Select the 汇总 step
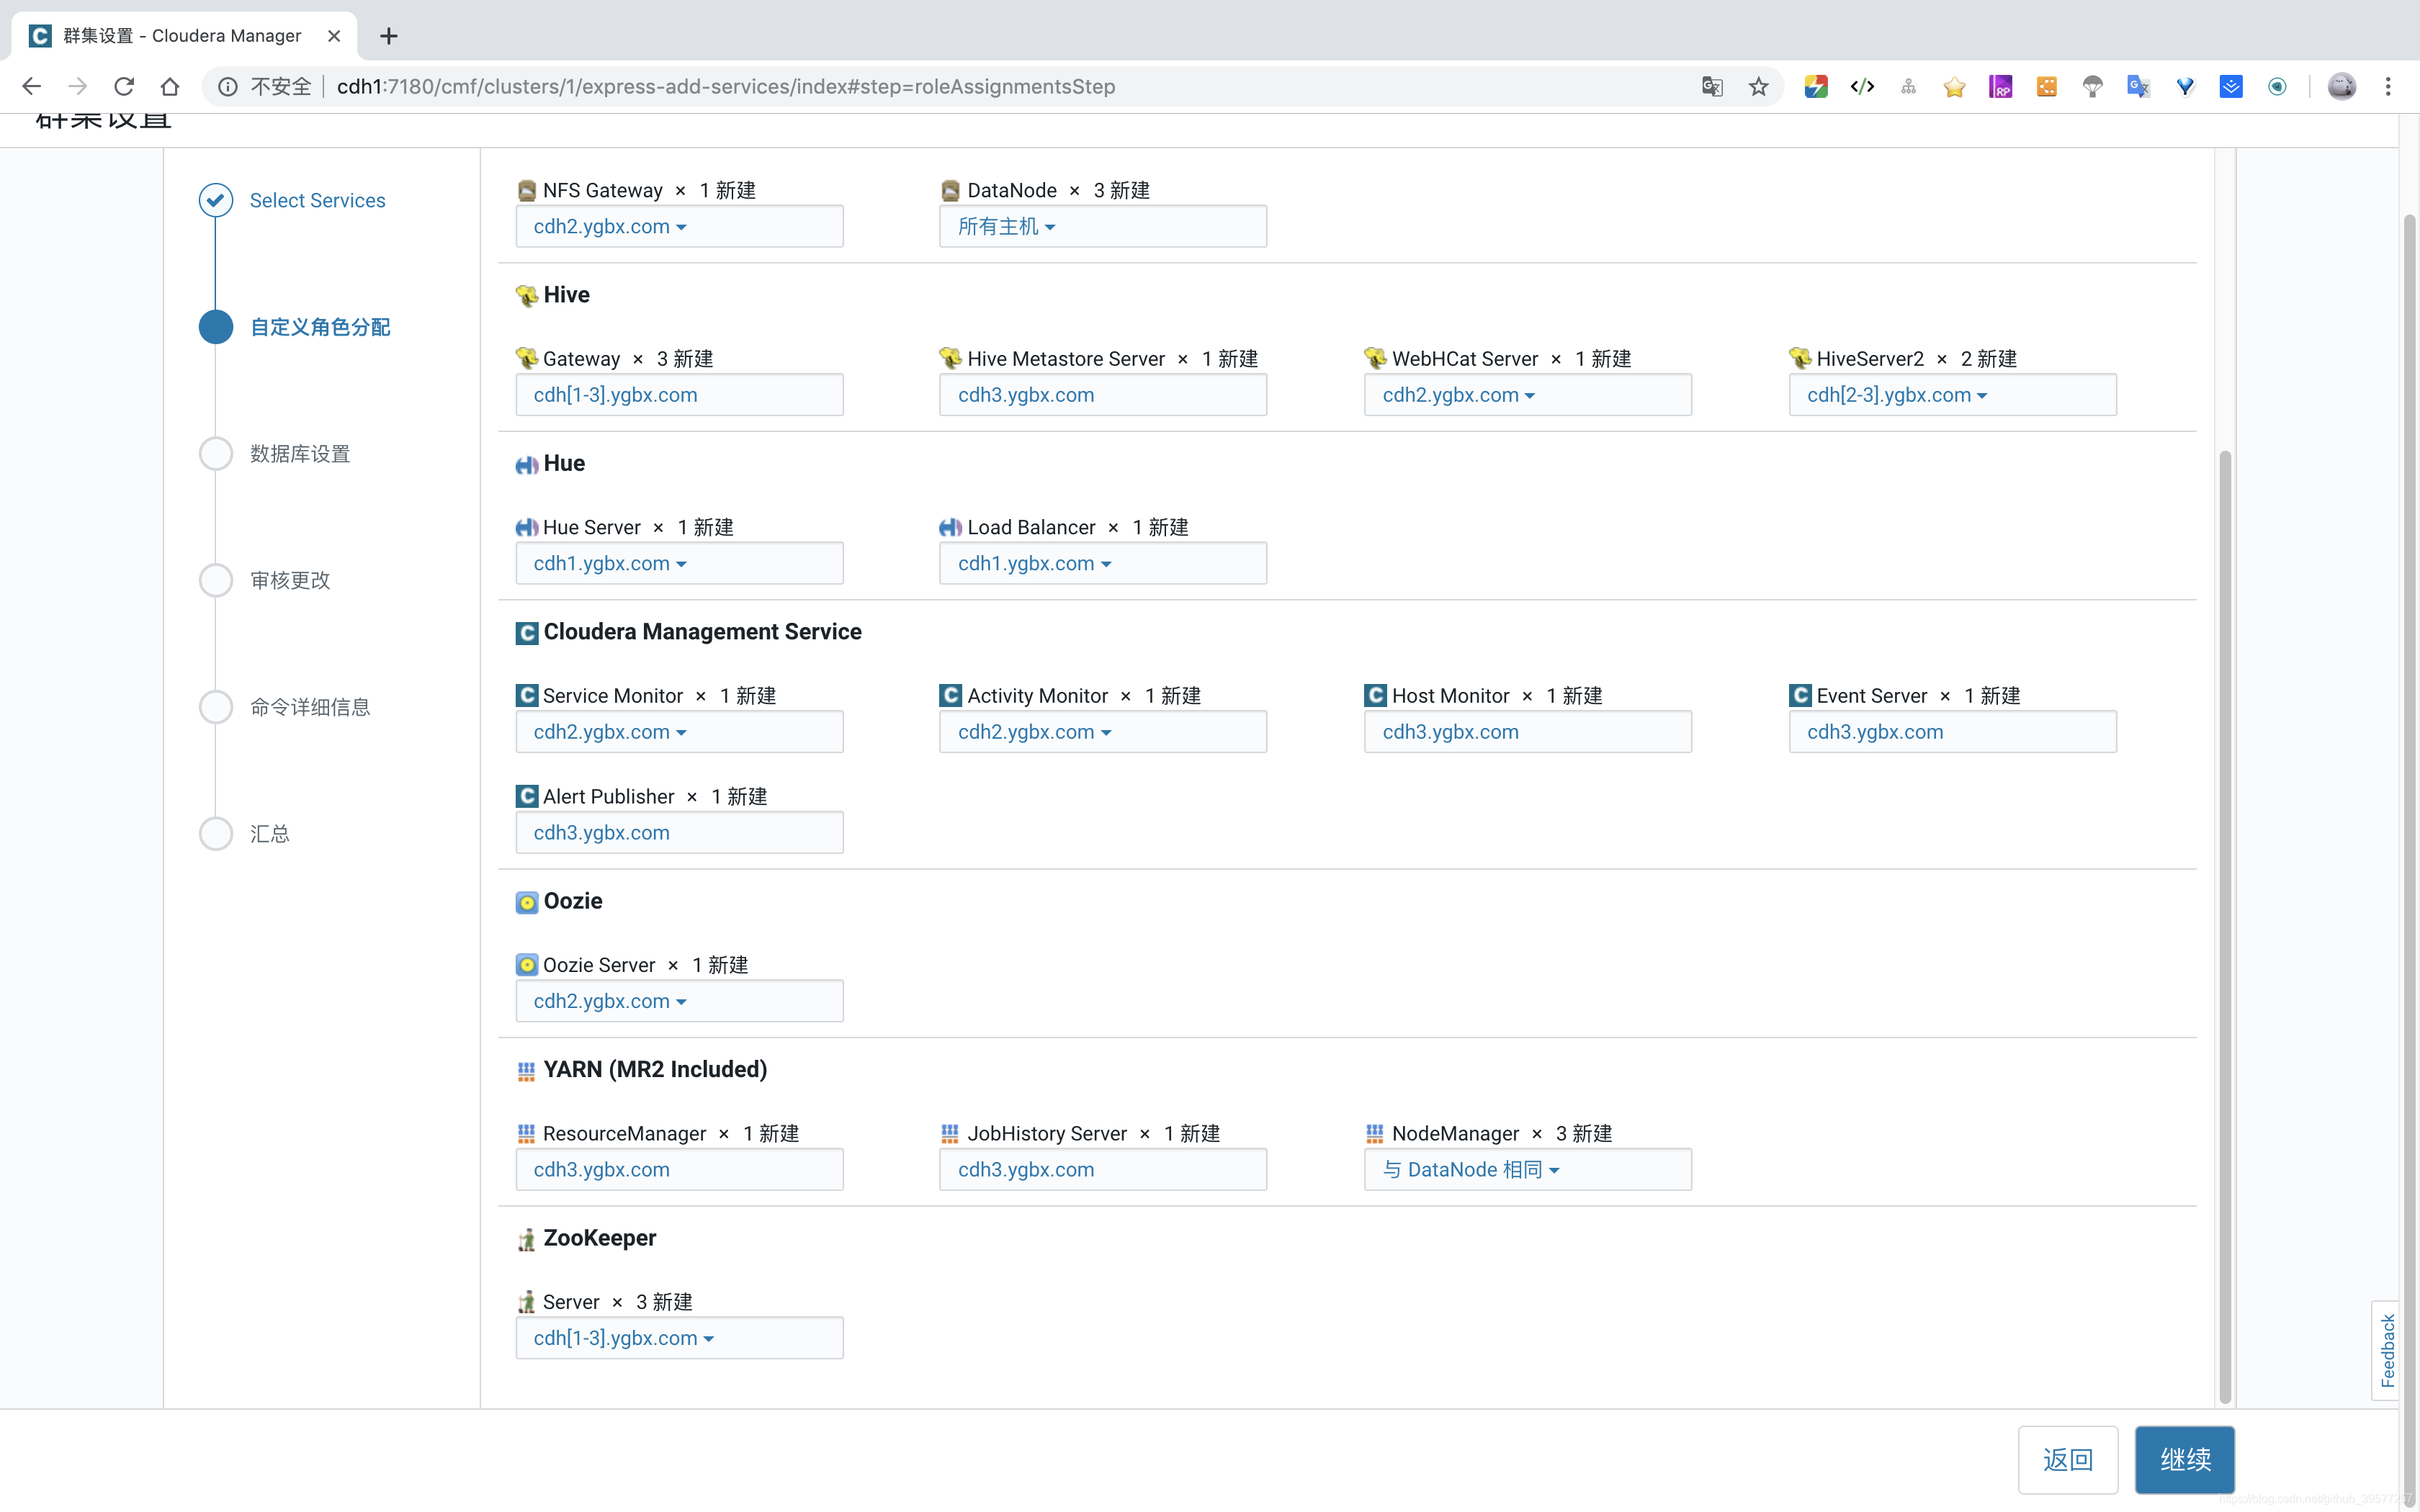The height and width of the screenshot is (1512, 2420). tap(270, 834)
